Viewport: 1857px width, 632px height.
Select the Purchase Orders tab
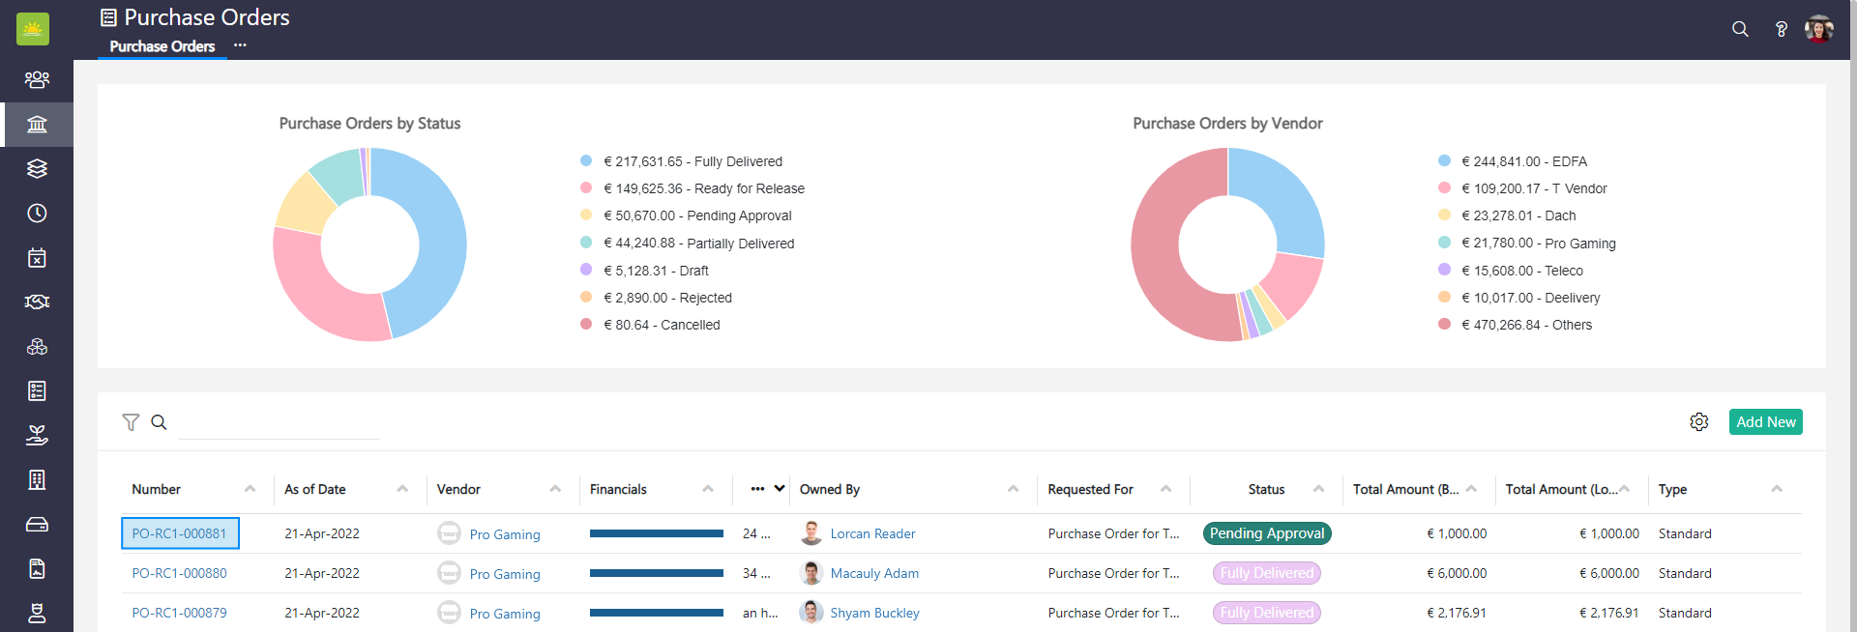click(x=162, y=46)
